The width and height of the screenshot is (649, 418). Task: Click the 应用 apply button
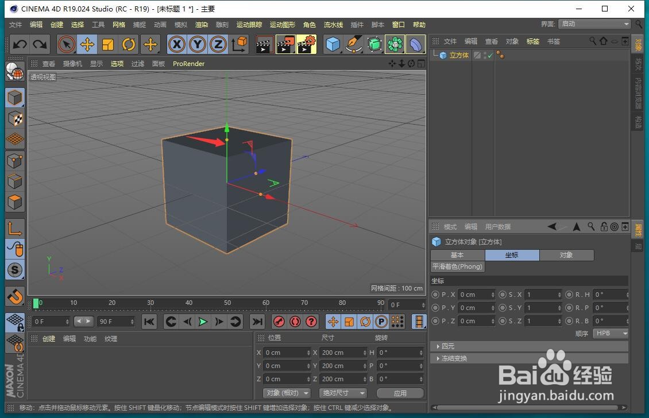[400, 393]
